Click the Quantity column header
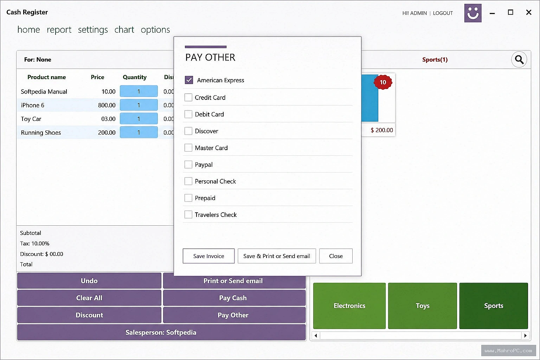Image resolution: width=540 pixels, height=360 pixels. pyautogui.click(x=135, y=77)
